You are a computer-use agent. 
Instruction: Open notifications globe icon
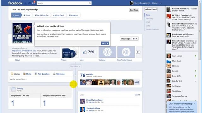(33, 3)
